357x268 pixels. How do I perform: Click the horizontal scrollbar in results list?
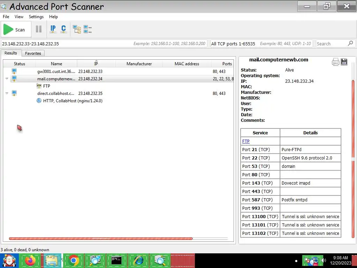(101, 239)
